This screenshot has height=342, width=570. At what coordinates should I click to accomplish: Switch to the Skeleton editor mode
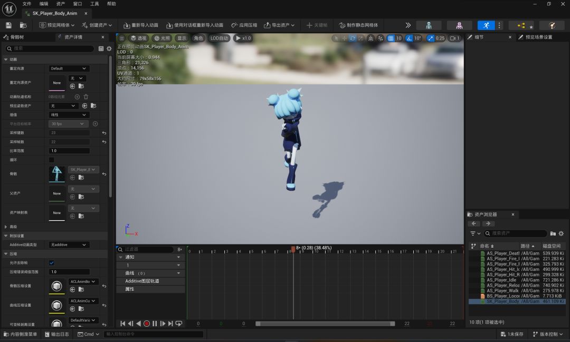(x=429, y=25)
